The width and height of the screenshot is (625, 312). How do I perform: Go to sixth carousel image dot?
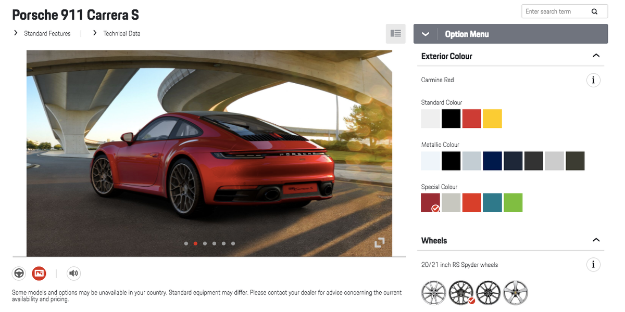point(233,243)
